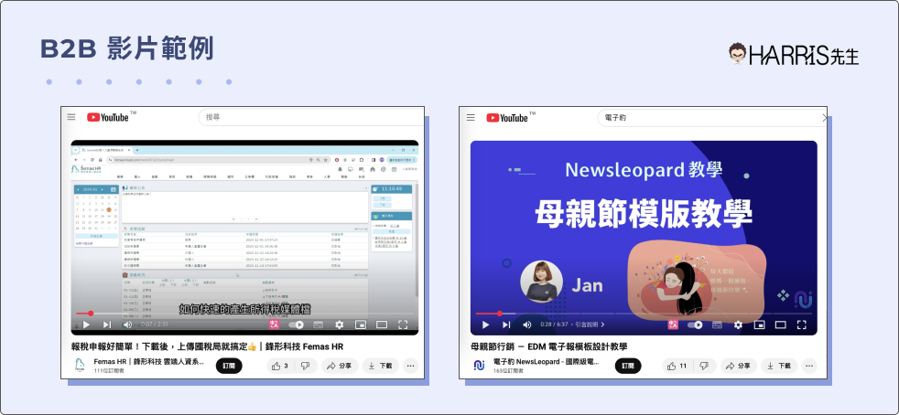This screenshot has height=415, width=899.
Task: Toggle subtitles in the Femas HR player
Action: (x=318, y=325)
